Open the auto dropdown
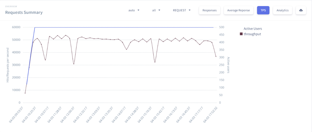The image size is (312, 132). pyautogui.click(x=134, y=10)
